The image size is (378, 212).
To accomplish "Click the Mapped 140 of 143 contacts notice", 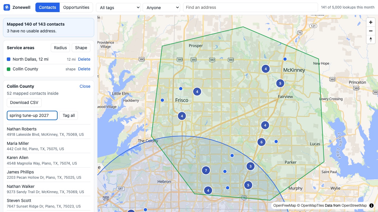I will [x=48, y=27].
